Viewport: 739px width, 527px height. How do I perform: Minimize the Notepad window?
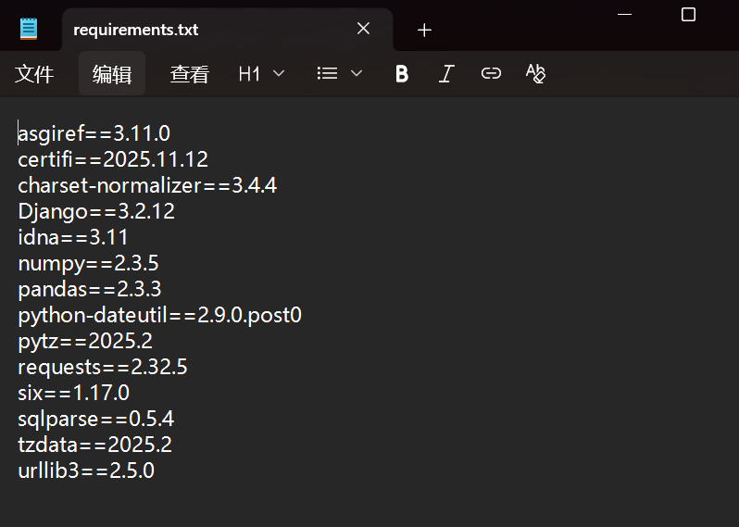[624, 15]
